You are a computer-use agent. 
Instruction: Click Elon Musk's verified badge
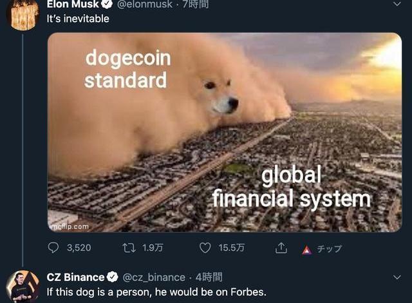pyautogui.click(x=107, y=4)
